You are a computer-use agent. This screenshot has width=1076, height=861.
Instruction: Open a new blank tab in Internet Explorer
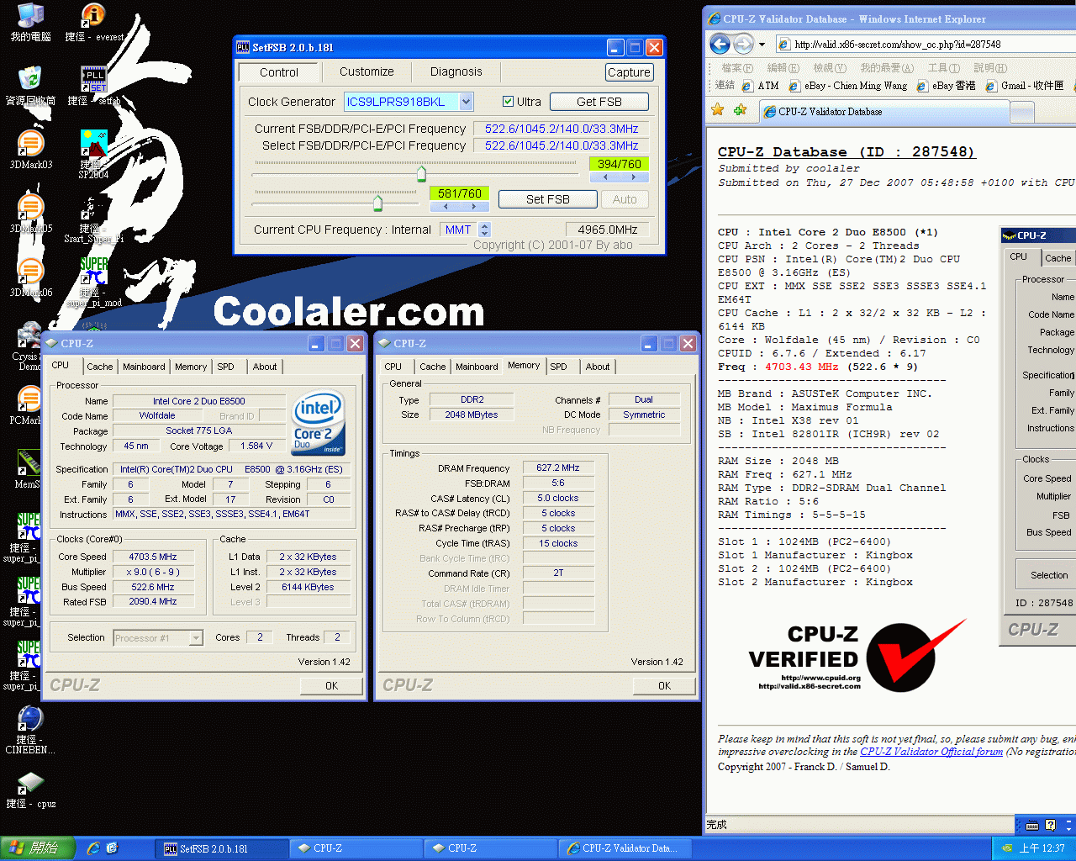(1022, 111)
